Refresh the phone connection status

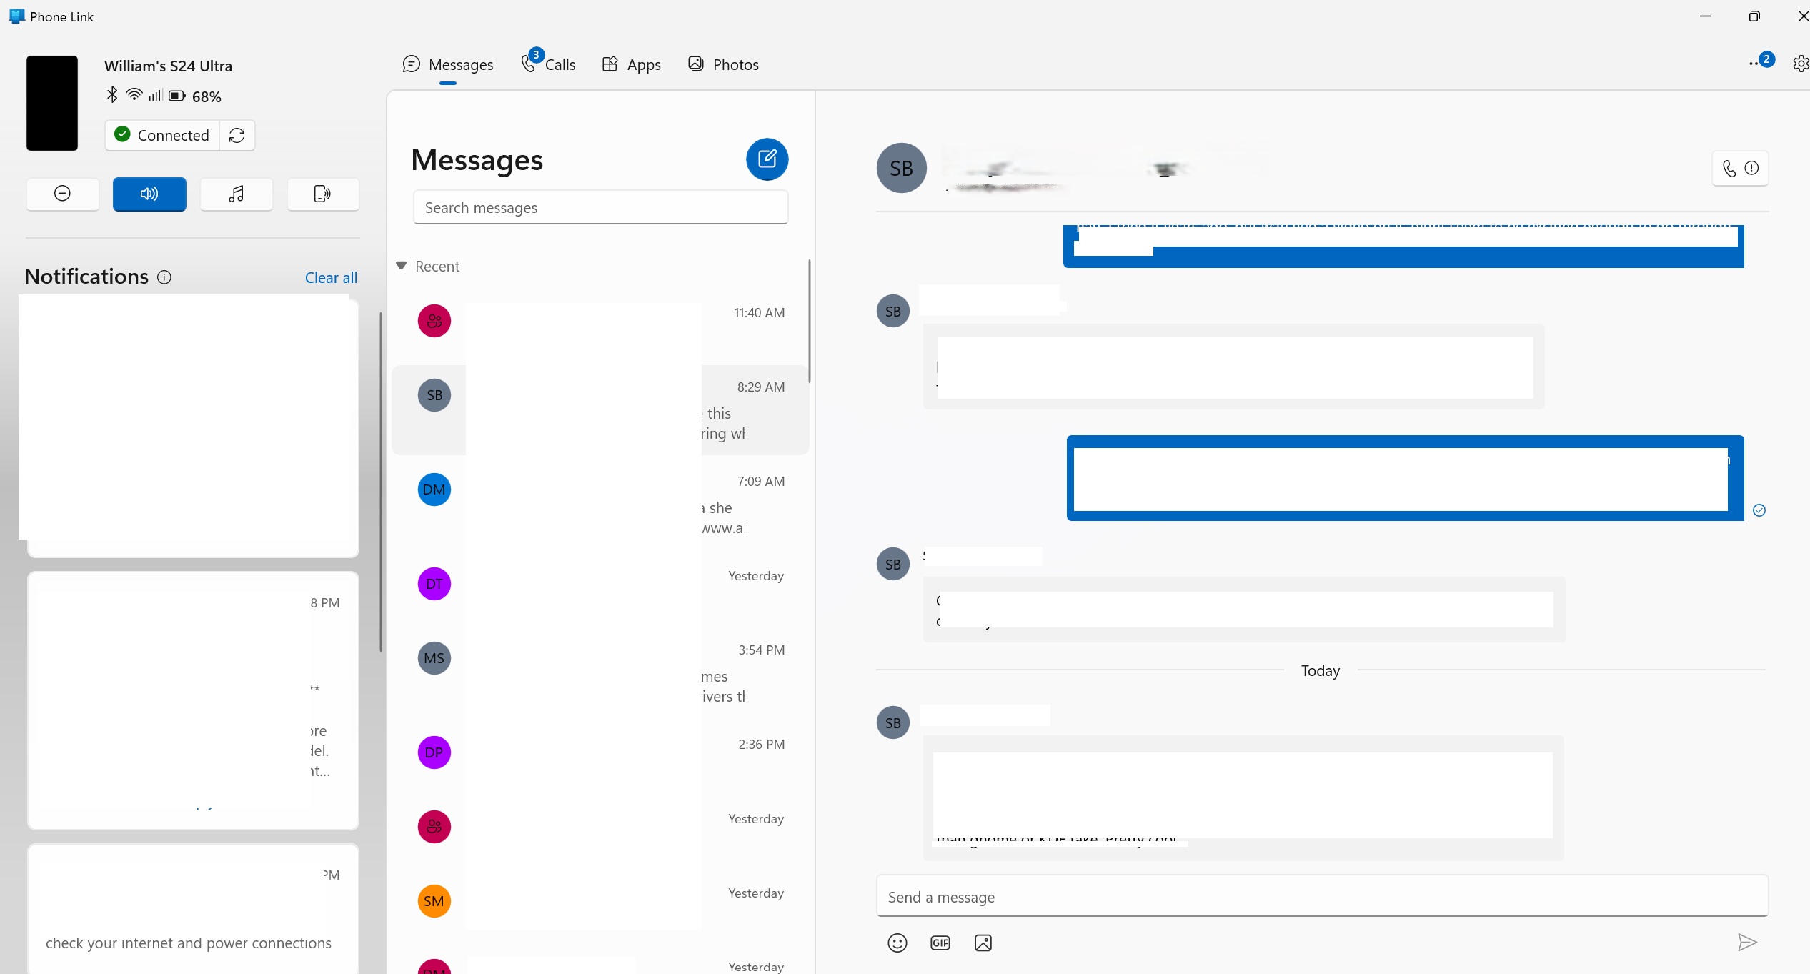[x=237, y=135]
